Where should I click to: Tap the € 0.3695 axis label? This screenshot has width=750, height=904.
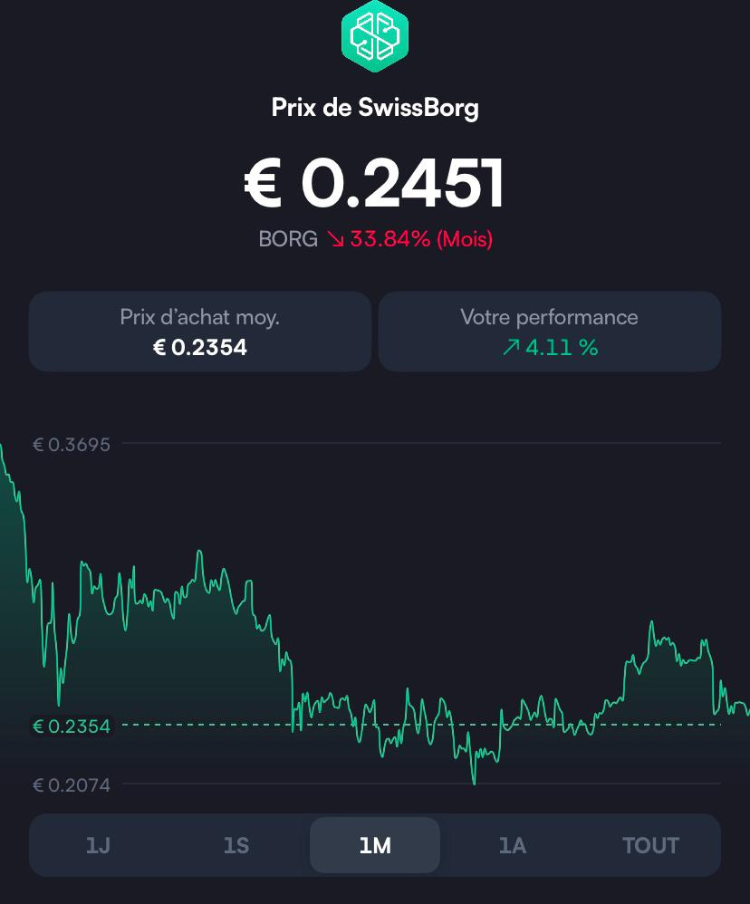tap(72, 445)
